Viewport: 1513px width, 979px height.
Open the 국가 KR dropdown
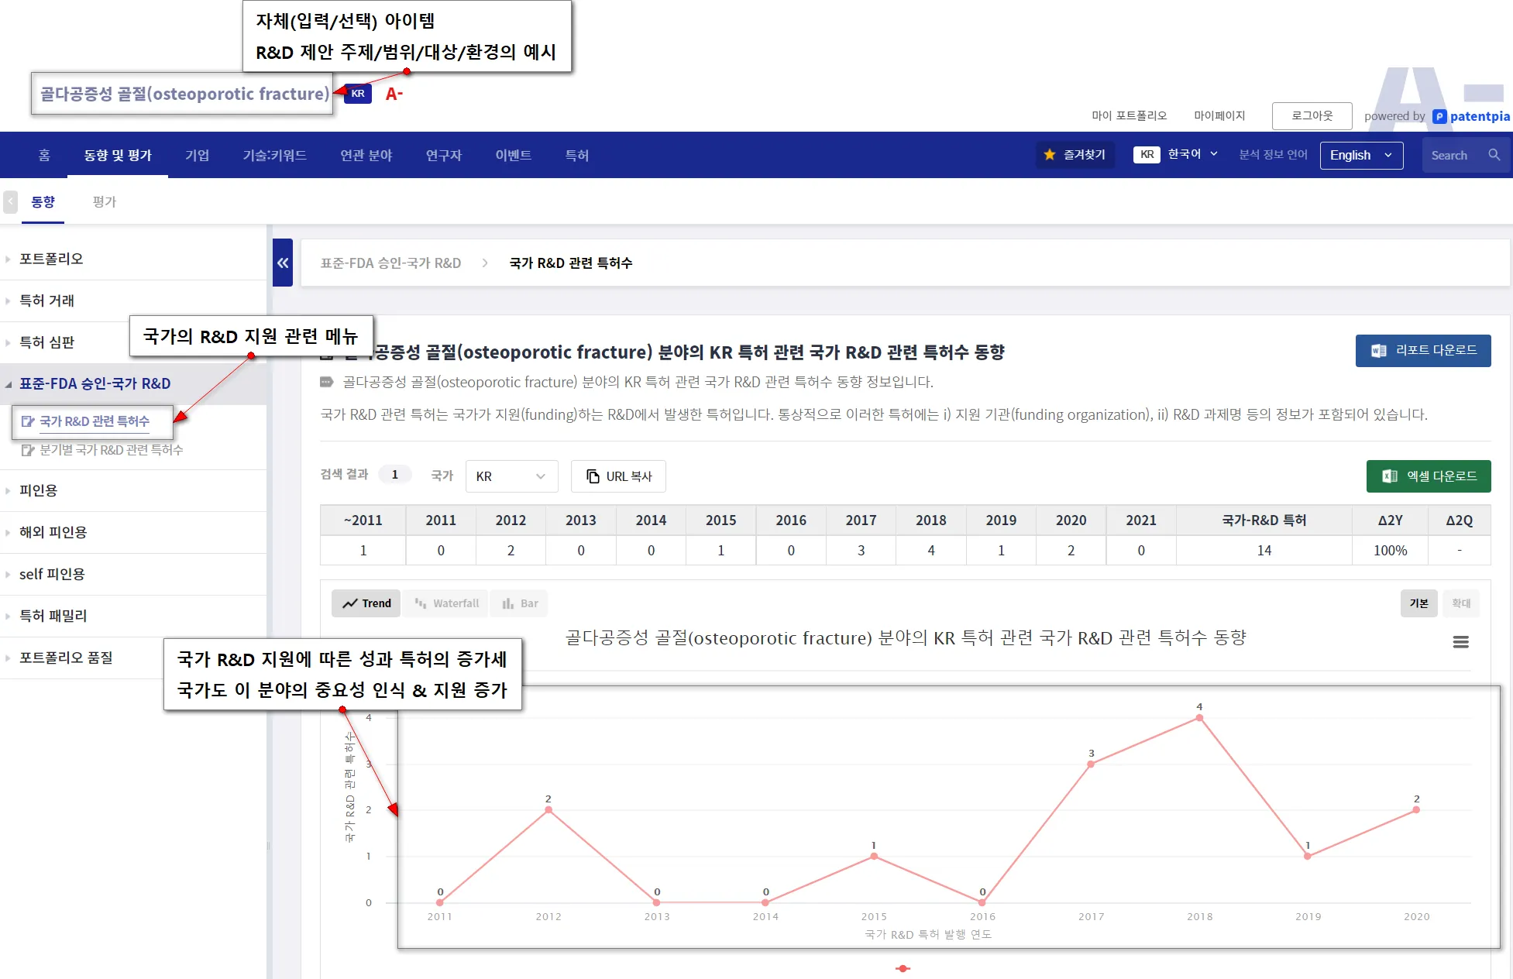(511, 476)
